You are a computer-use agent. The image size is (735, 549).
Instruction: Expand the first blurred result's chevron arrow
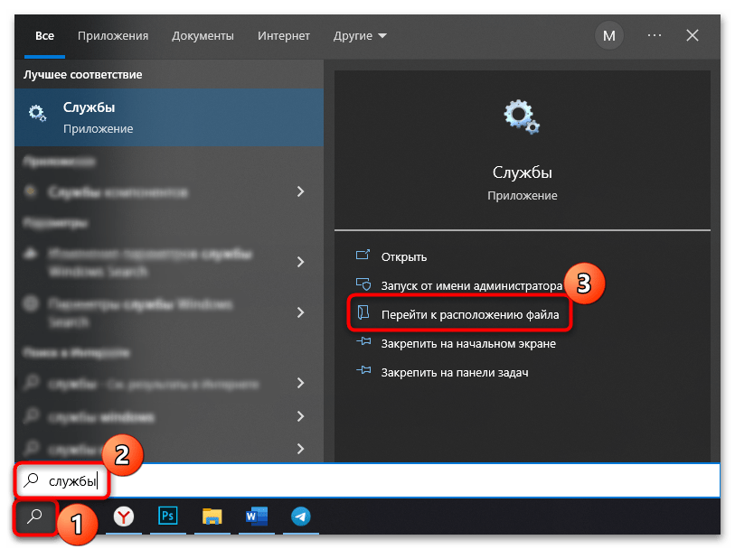[301, 191]
